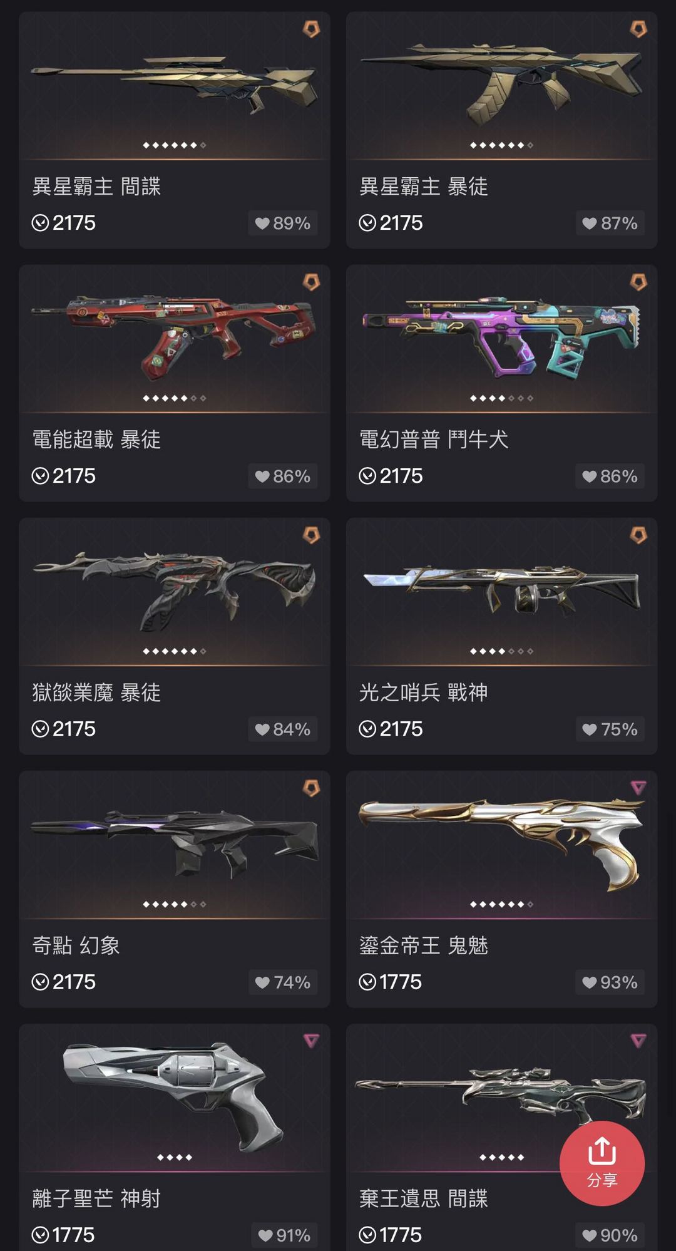The image size is (676, 1251).
Task: Click the tier icon on 奇點 幻象
Action: tap(311, 788)
